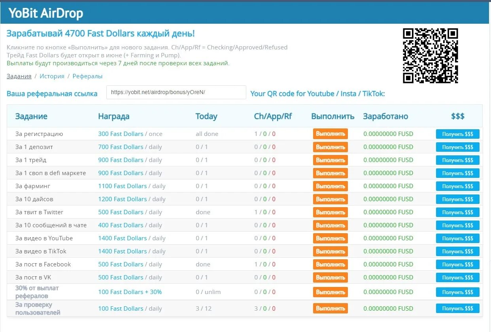Click the Today column header
The width and height of the screenshot is (491, 332).
(206, 116)
